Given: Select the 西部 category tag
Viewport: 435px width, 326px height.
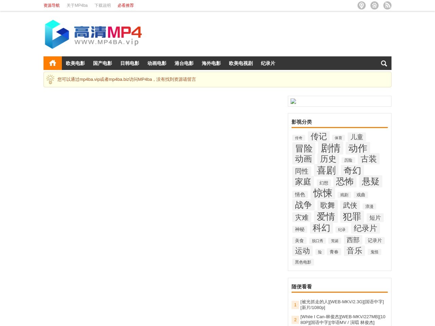Looking at the screenshot, I should tap(353, 240).
